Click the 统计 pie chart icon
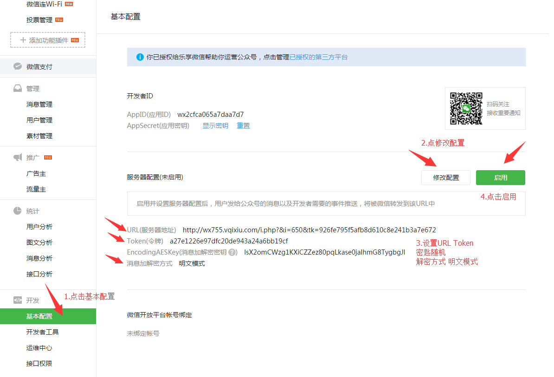 [18, 211]
